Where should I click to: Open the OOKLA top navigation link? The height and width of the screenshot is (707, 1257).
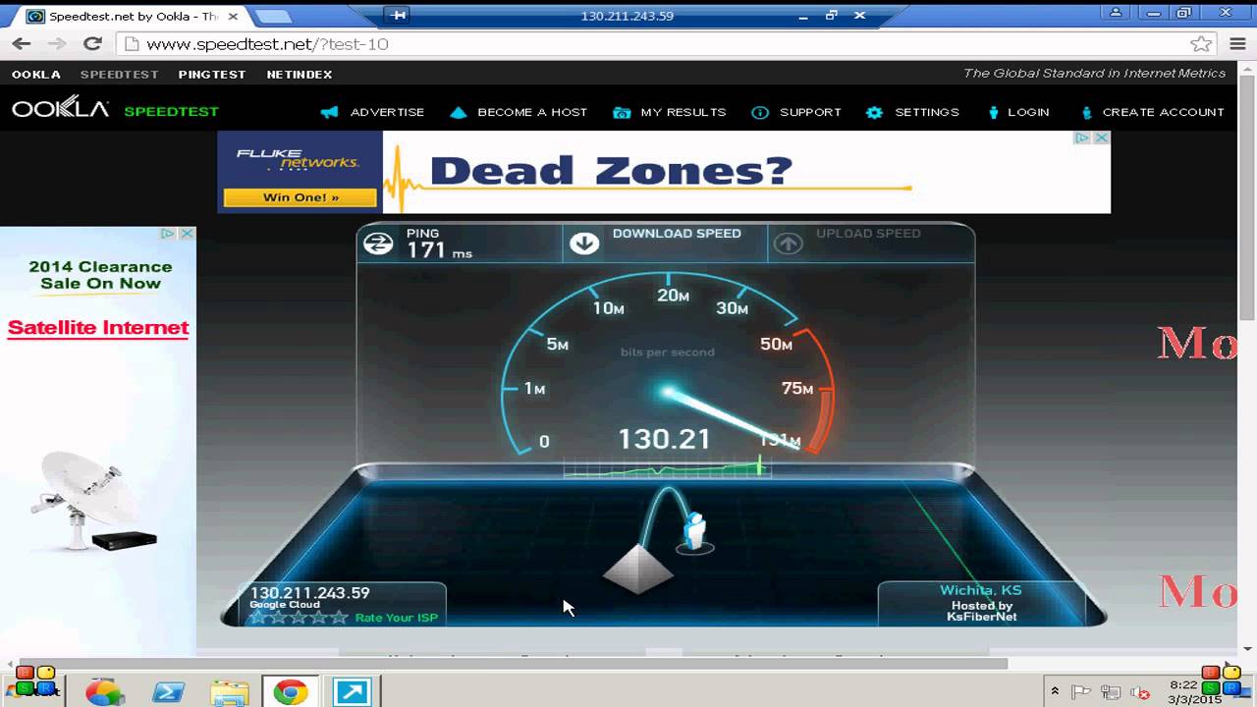(36, 75)
